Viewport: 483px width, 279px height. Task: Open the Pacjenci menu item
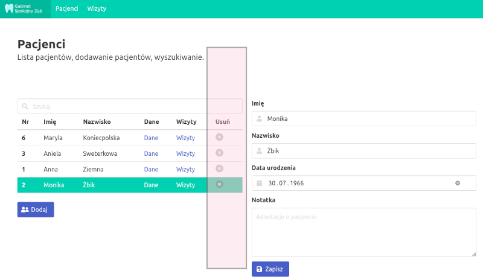pos(66,9)
